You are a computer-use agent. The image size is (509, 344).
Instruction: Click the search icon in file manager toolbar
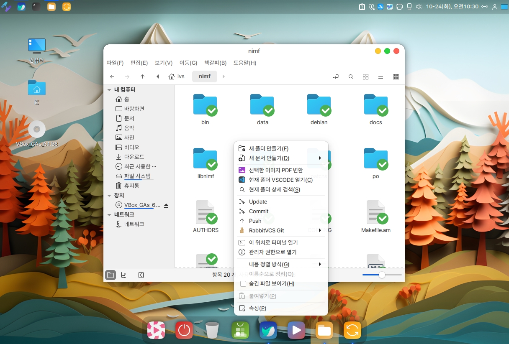click(x=351, y=77)
